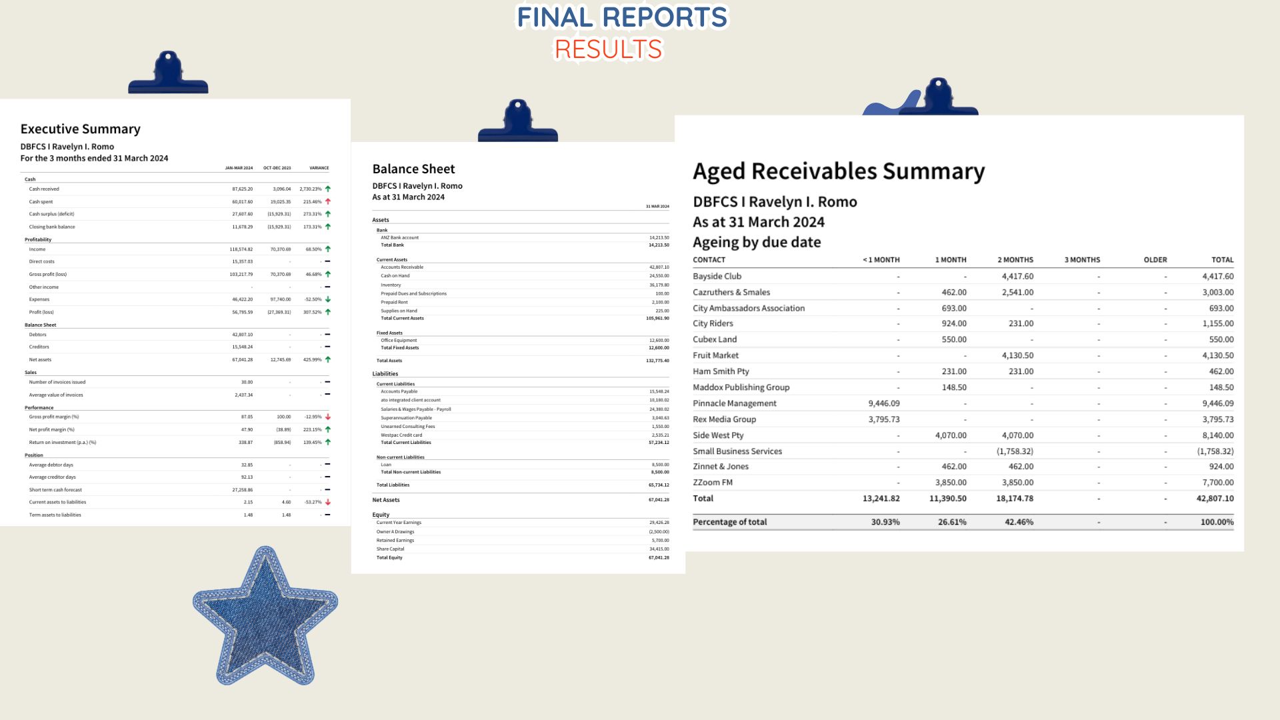The width and height of the screenshot is (1280, 720).
Task: Click City Ambassadors Association contact name
Action: [x=749, y=308]
